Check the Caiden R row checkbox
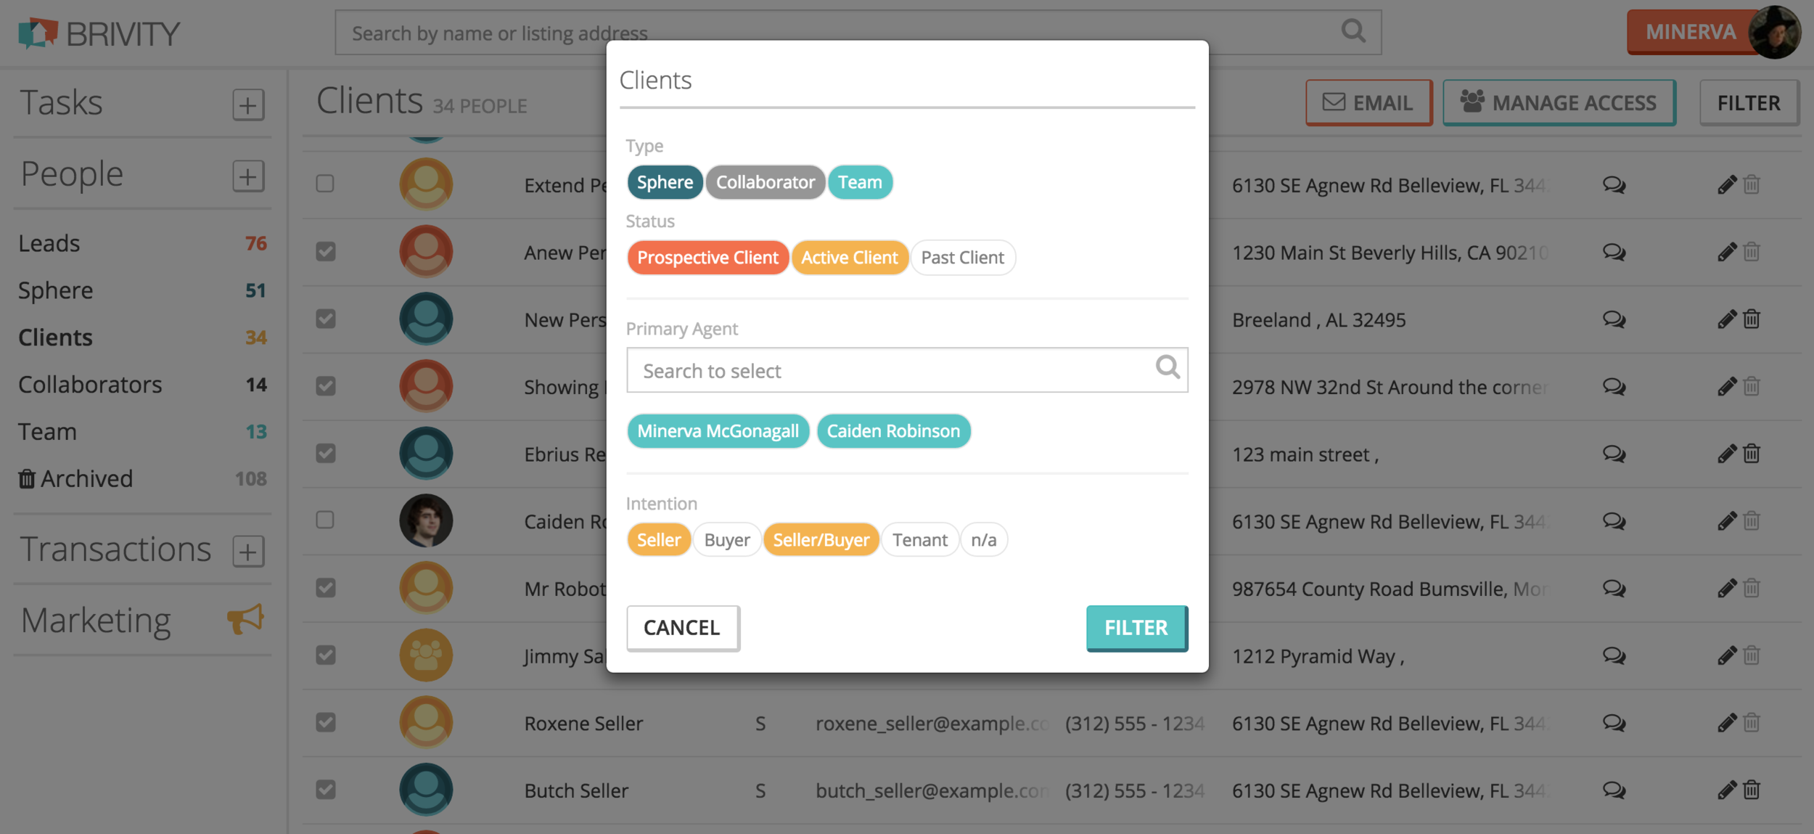The height and width of the screenshot is (834, 1814). pyautogui.click(x=325, y=520)
